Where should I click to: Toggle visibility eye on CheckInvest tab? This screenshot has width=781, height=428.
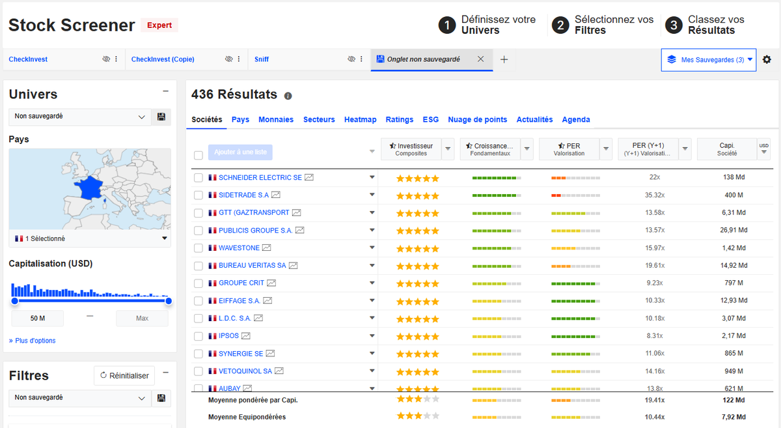pyautogui.click(x=106, y=59)
